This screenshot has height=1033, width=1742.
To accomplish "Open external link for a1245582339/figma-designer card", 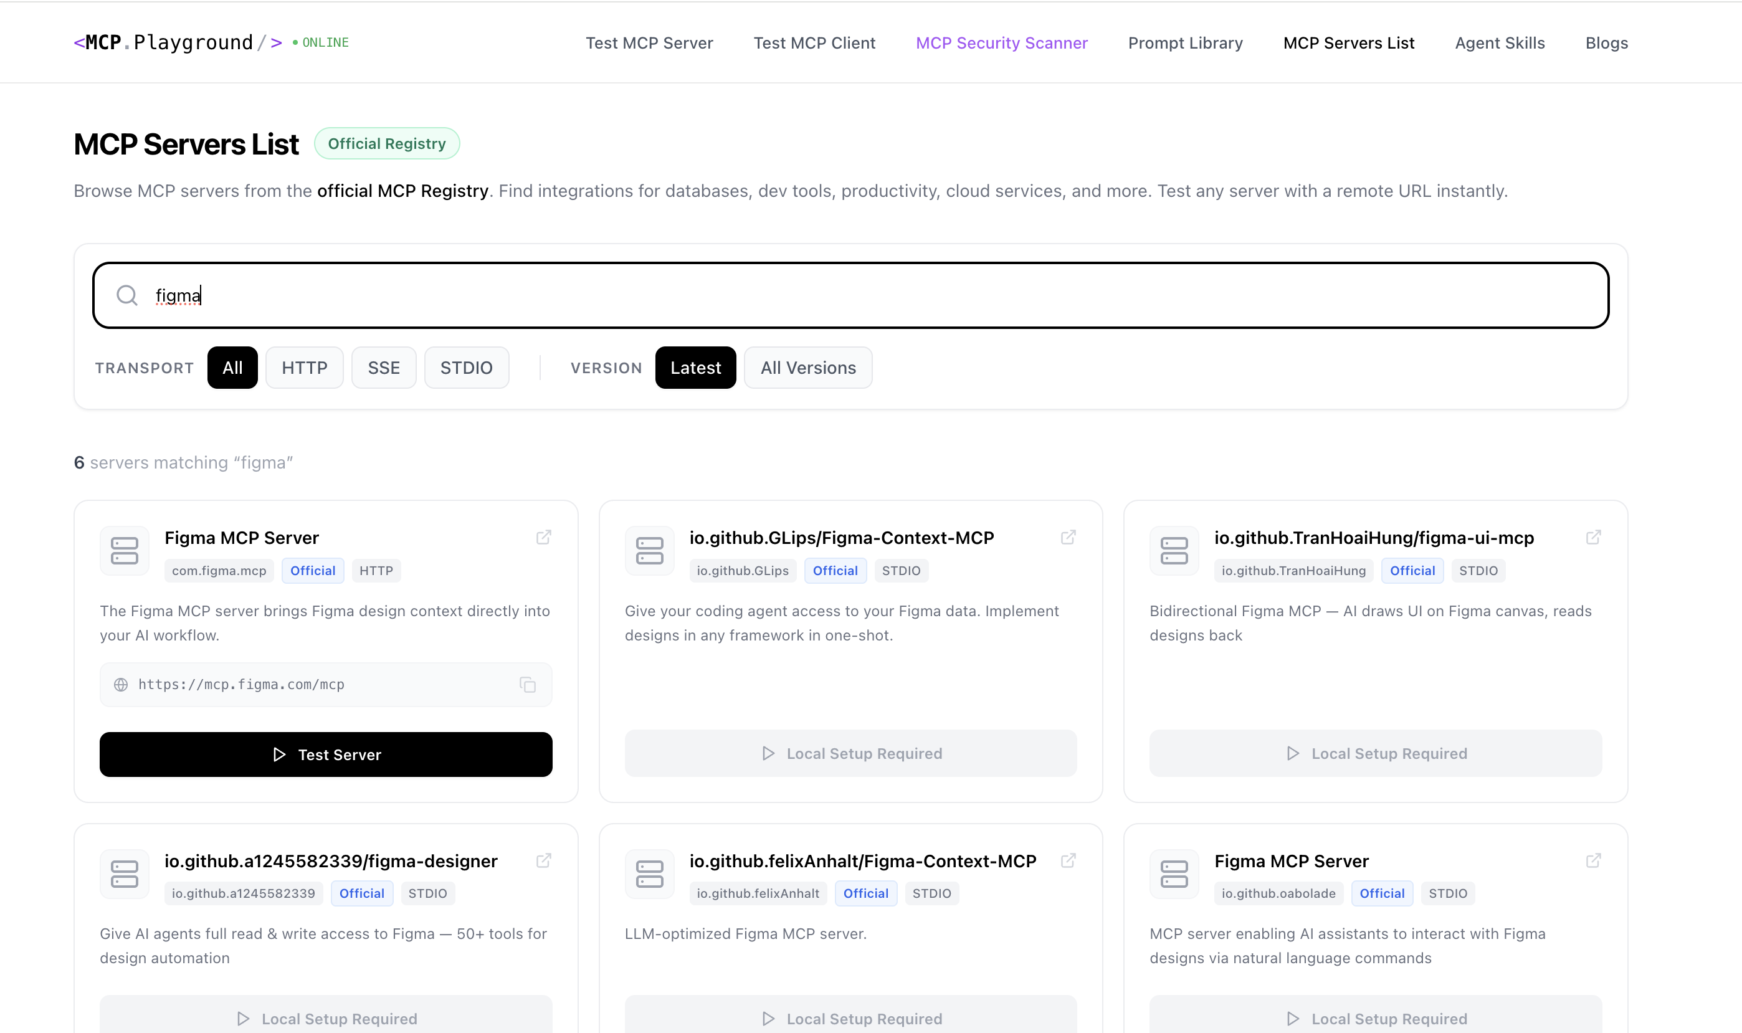I will [543, 860].
